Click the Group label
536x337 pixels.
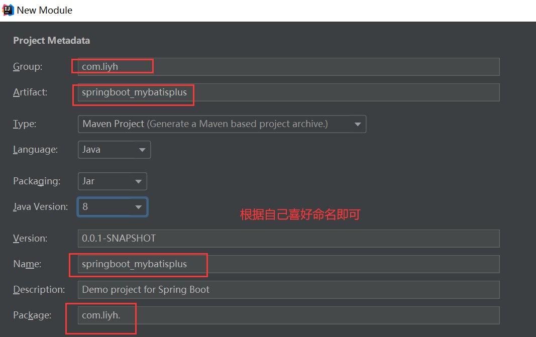[28, 67]
